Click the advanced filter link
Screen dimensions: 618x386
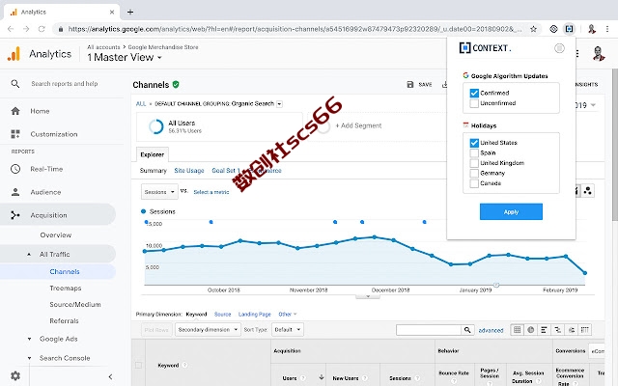coord(491,330)
